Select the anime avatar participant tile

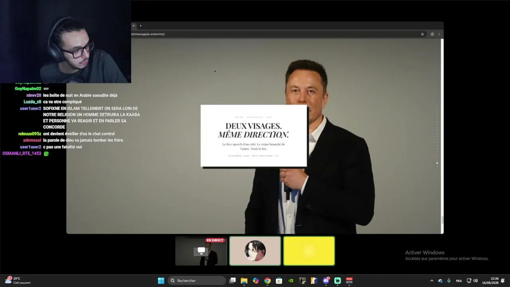[x=255, y=251]
